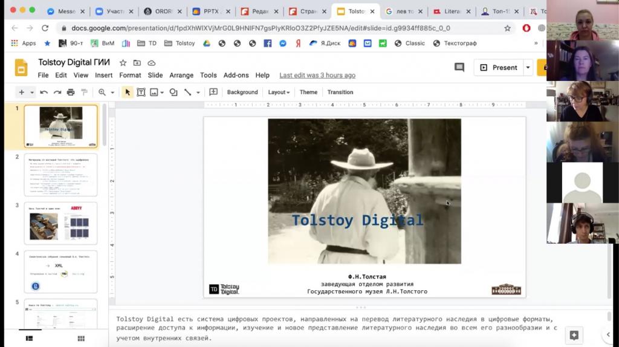Image resolution: width=619 pixels, height=347 pixels.
Task: Open the new slide layout dropdown arrow
Action: (32, 92)
